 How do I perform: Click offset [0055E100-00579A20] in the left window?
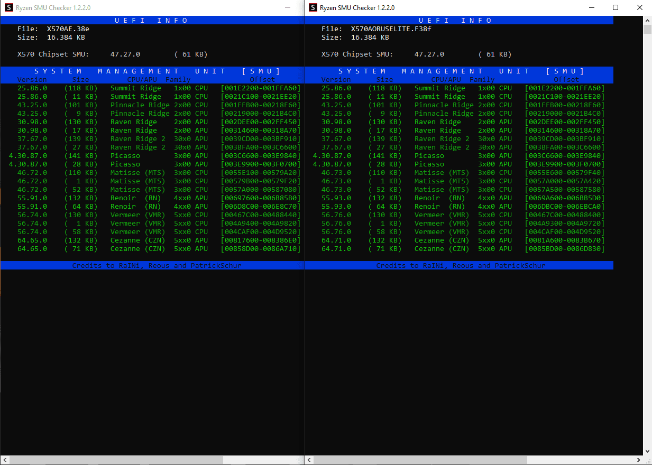click(x=261, y=173)
